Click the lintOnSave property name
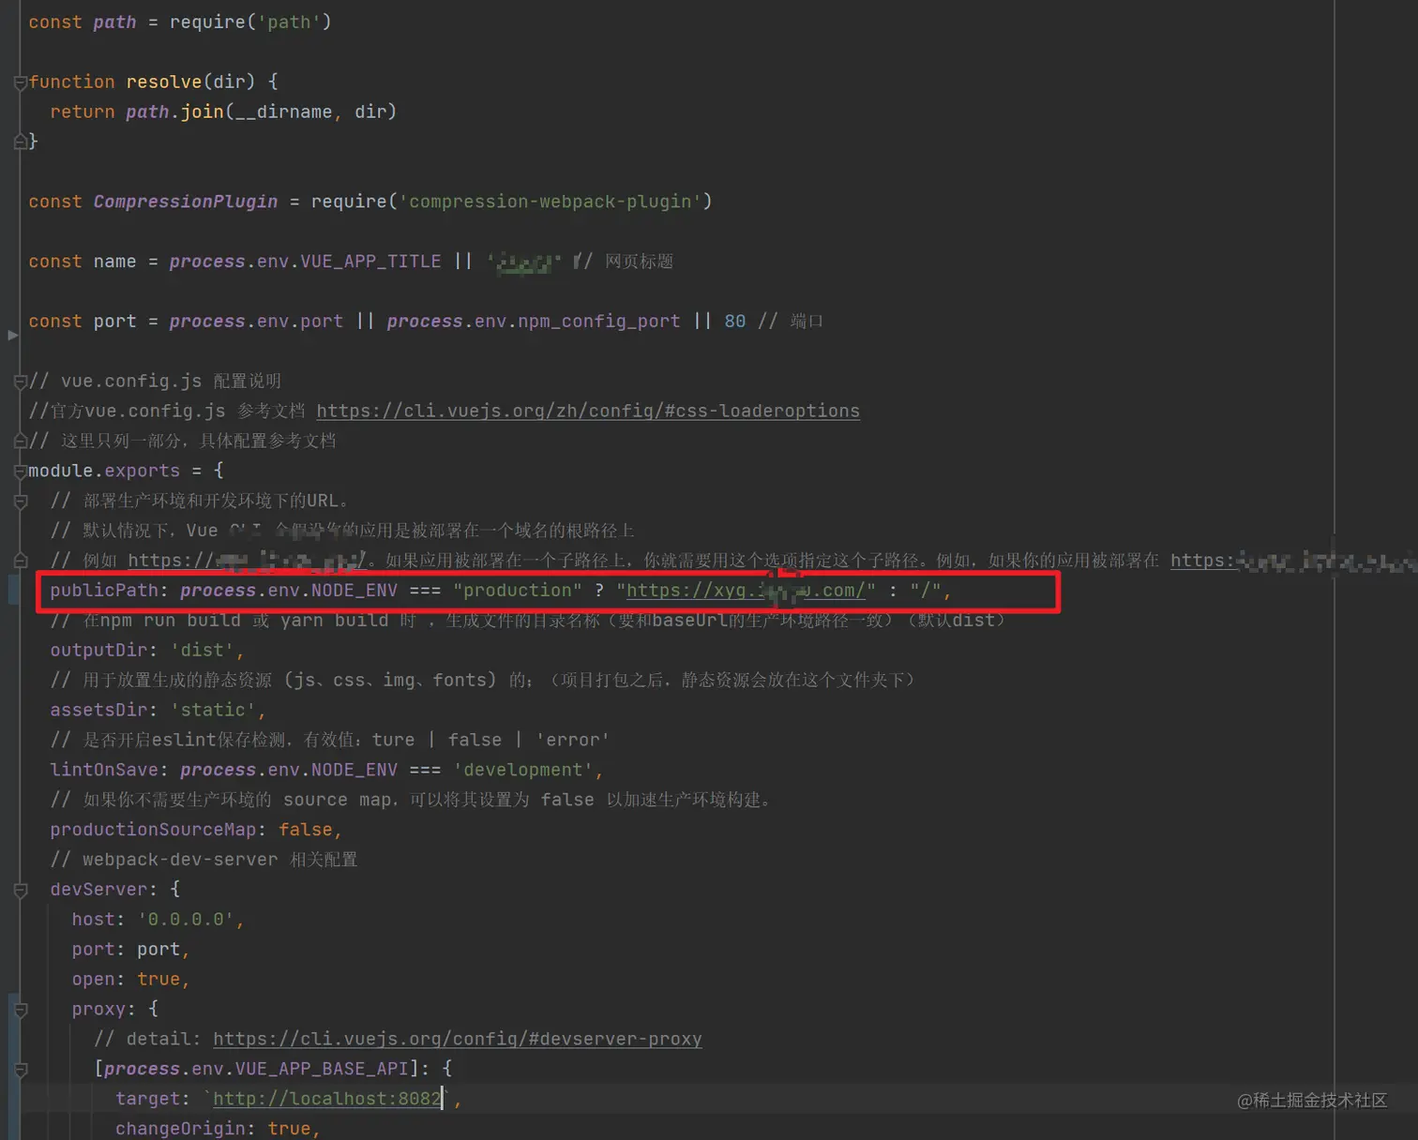The height and width of the screenshot is (1140, 1418). [x=104, y=770]
